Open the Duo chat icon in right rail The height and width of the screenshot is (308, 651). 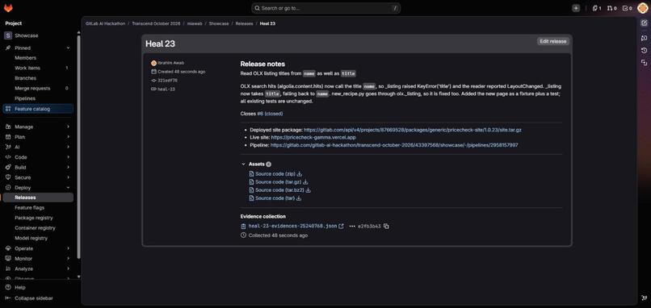point(644,38)
